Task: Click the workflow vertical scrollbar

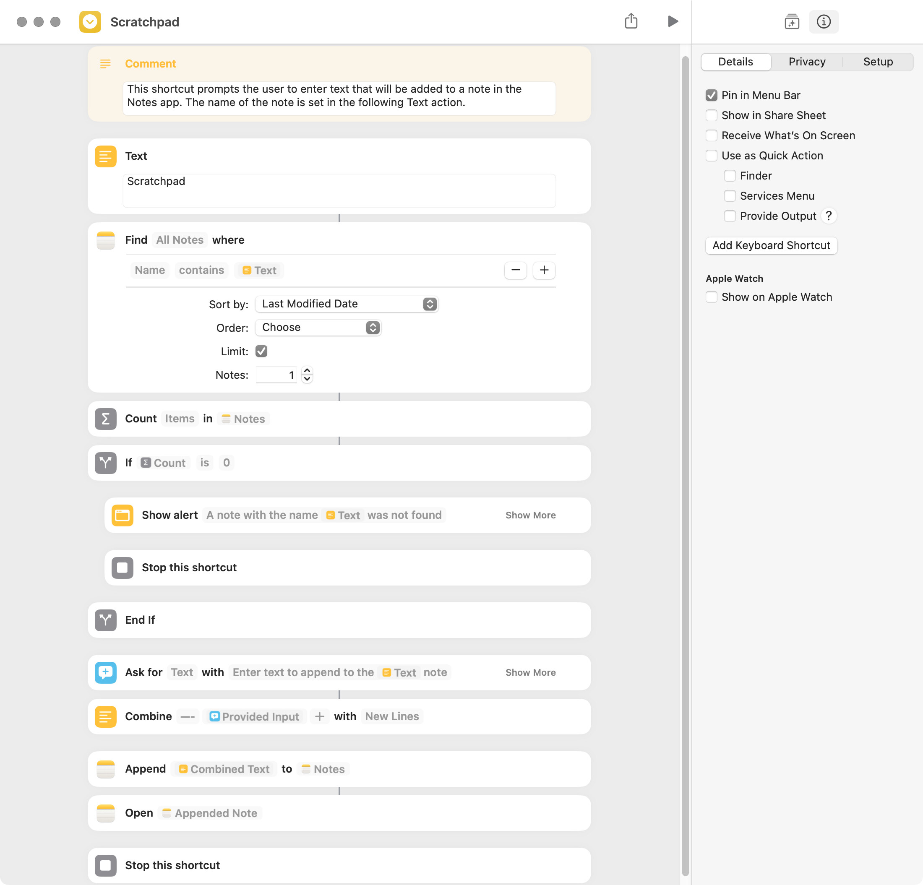Action: 685,466
